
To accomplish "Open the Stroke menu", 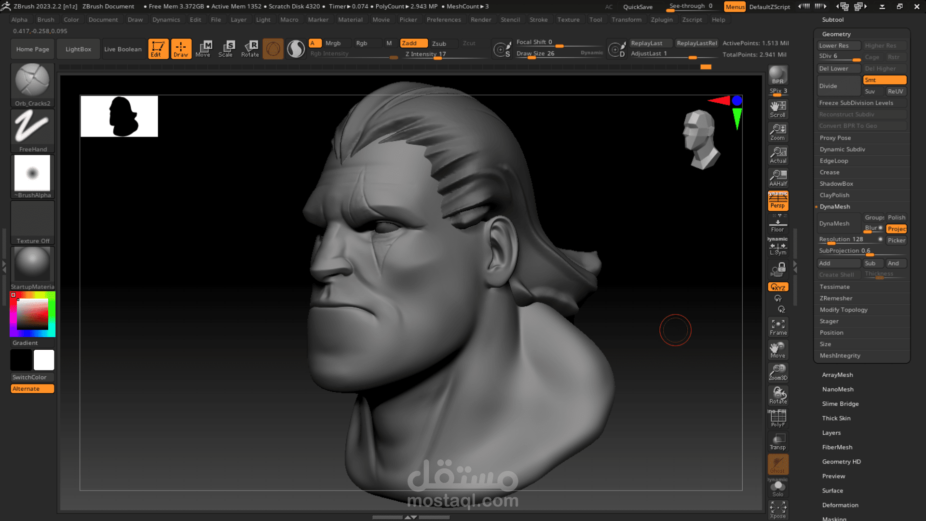I will [x=538, y=20].
